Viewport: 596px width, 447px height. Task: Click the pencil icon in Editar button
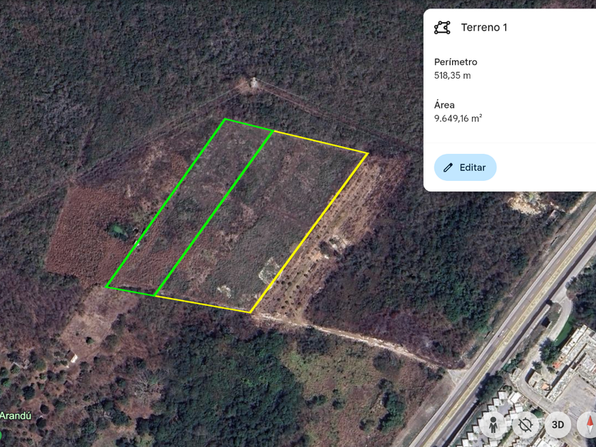pyautogui.click(x=448, y=167)
